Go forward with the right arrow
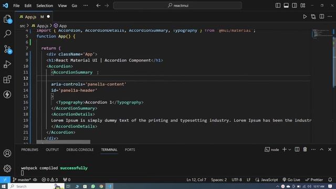Image resolution: width=336 pixels, height=189 pixels. (107, 6)
